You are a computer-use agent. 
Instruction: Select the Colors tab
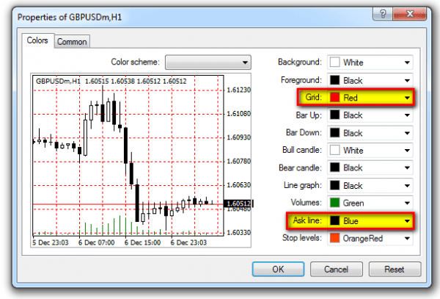click(x=37, y=40)
